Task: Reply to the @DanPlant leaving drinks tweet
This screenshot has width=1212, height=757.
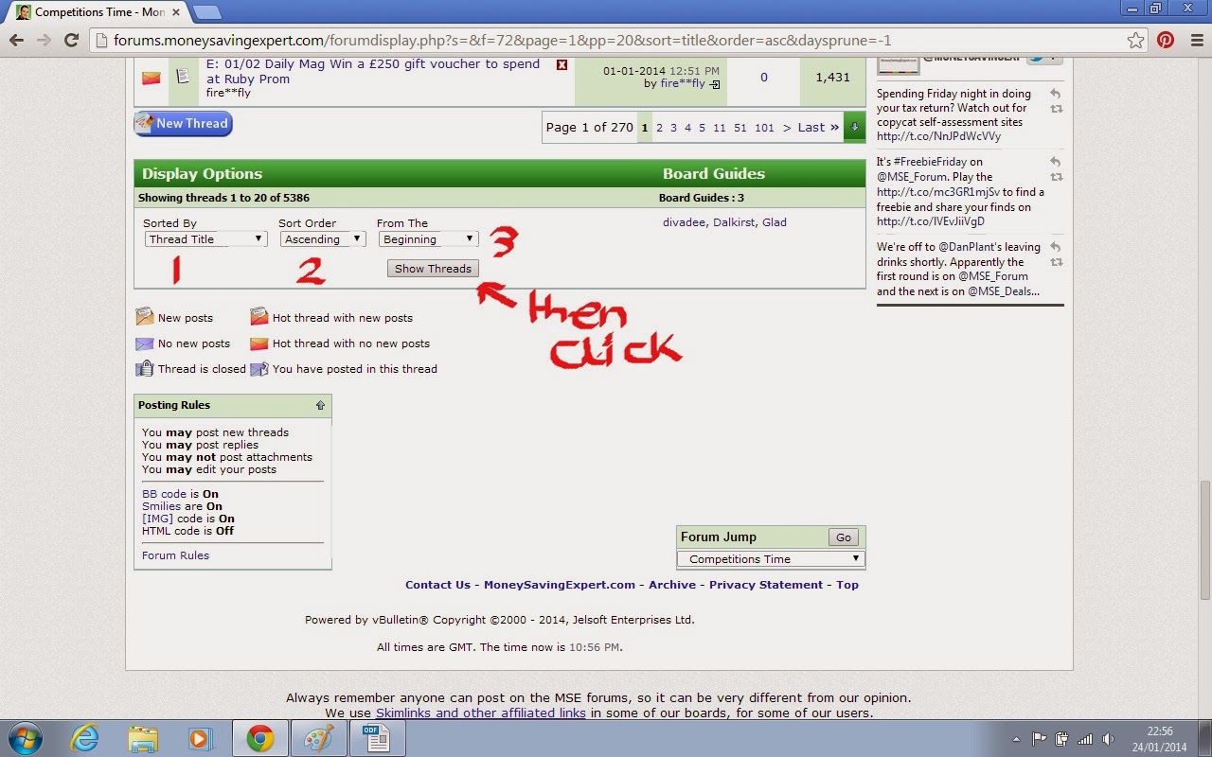Action: [x=1055, y=247]
